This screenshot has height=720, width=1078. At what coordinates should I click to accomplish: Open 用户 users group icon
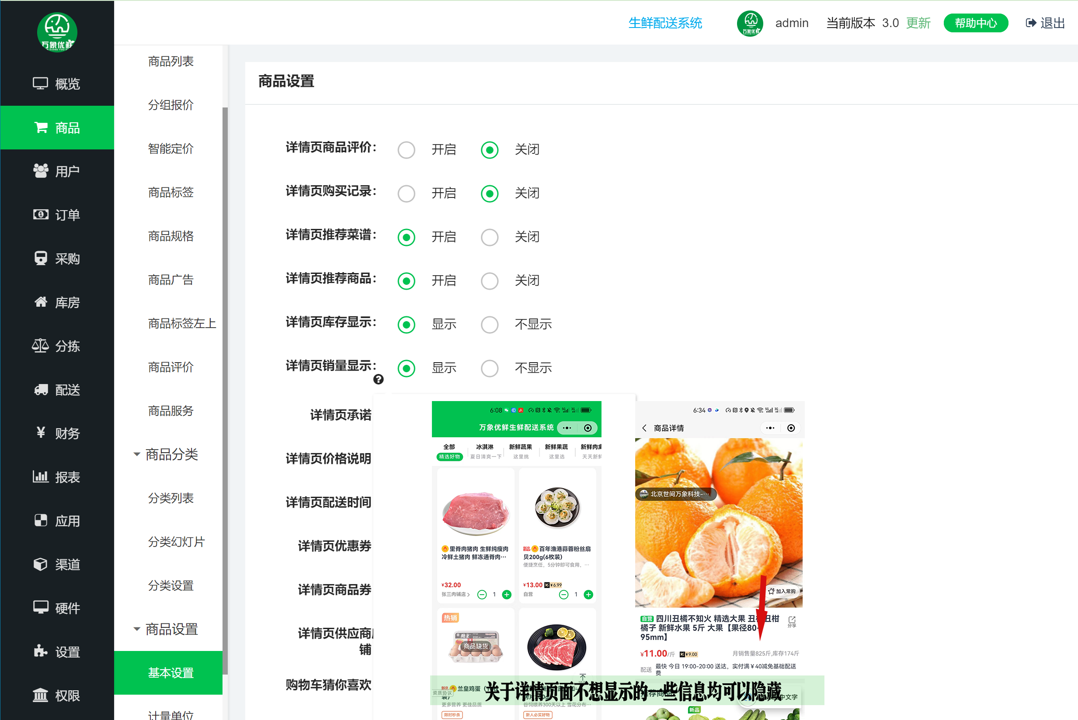click(41, 171)
